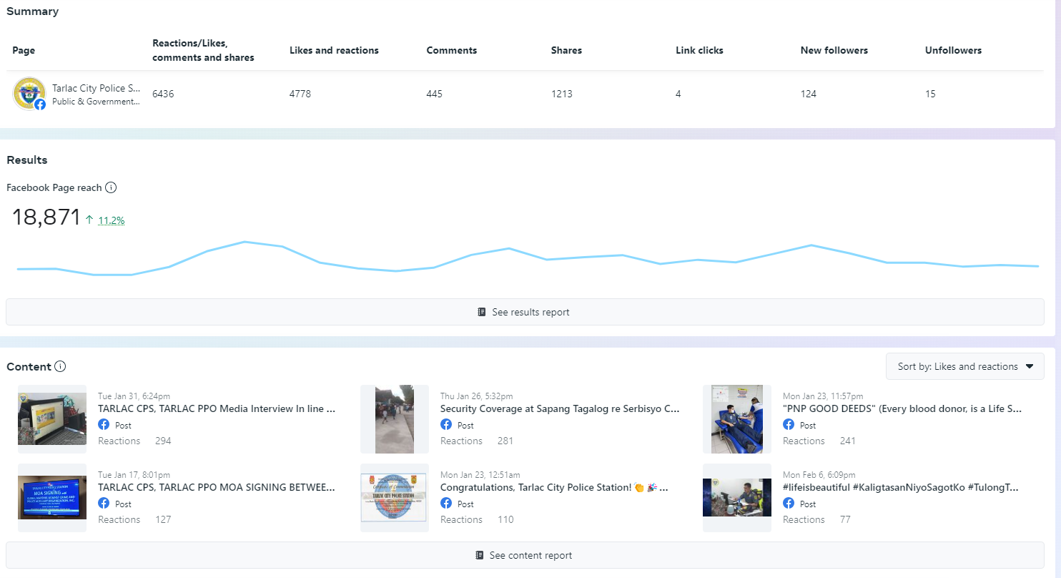Click the 18,871 page reach value

click(x=46, y=217)
